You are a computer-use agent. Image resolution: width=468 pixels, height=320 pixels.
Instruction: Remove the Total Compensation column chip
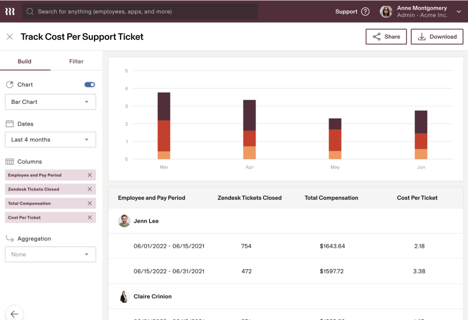90,203
